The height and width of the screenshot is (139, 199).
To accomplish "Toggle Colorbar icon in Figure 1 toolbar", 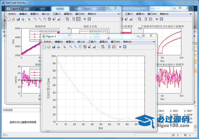I will (x=73, y=19).
